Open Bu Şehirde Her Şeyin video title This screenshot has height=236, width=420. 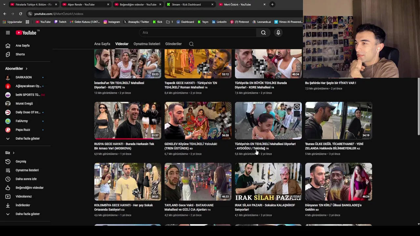tap(330, 83)
